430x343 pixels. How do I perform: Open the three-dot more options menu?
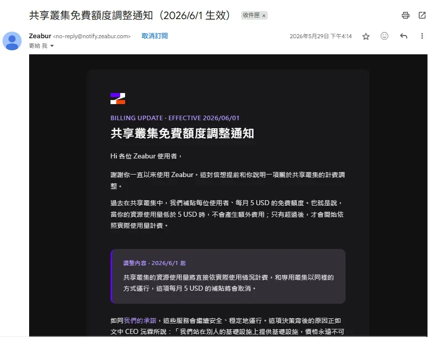[x=422, y=36]
